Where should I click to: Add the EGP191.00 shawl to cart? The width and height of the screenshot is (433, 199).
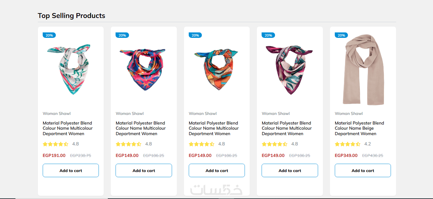pyautogui.click(x=71, y=170)
